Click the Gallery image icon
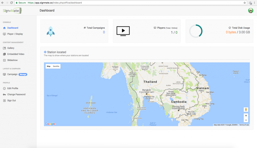Image resolution: width=257 pixels, height=148 pixels. pyautogui.click(x=5, y=48)
